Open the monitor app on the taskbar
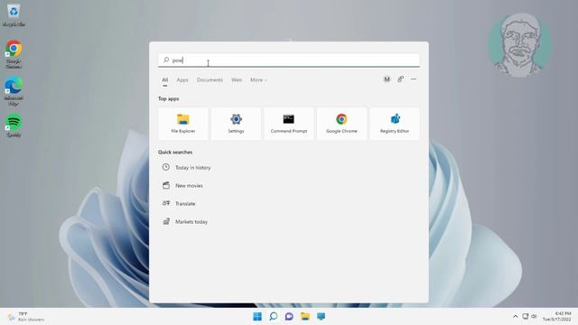 point(322,316)
